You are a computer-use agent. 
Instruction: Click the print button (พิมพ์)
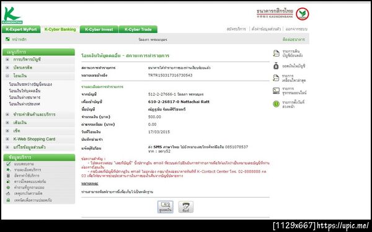[x=186, y=207]
